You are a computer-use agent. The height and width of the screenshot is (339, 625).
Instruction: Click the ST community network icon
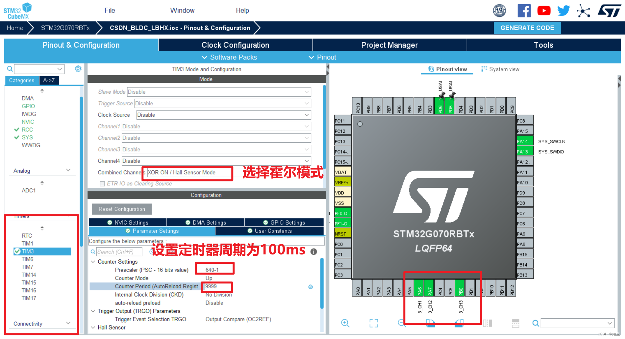click(583, 11)
